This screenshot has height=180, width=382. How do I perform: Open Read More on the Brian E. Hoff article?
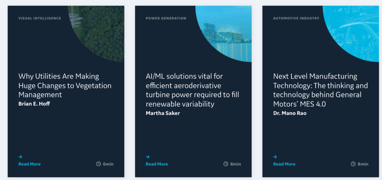click(29, 164)
